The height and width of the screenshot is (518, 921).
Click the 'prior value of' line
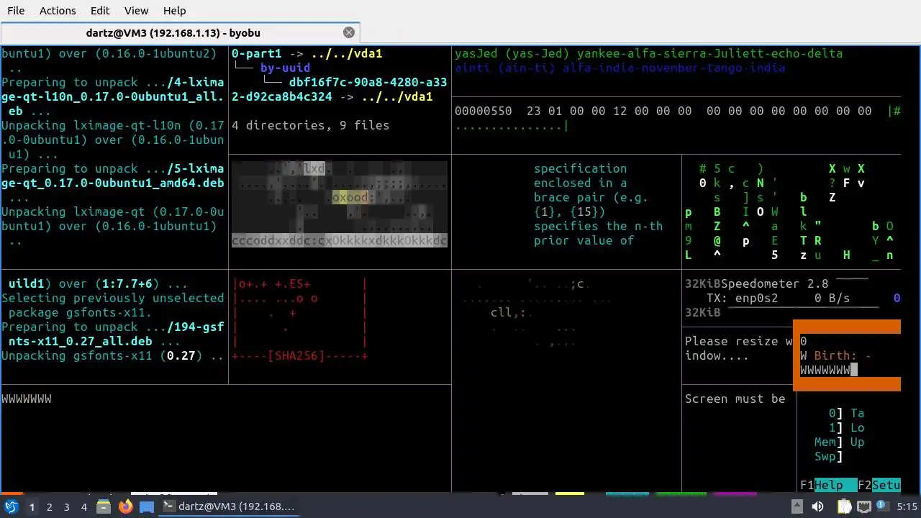click(x=584, y=240)
